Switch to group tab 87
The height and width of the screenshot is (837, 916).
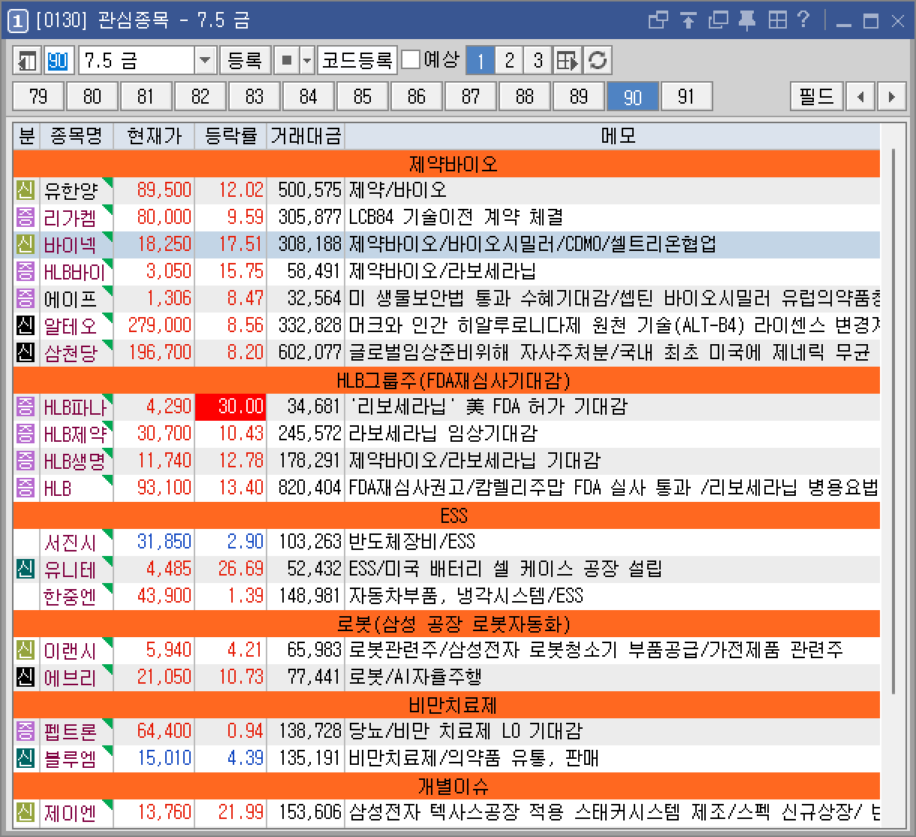pyautogui.click(x=470, y=97)
